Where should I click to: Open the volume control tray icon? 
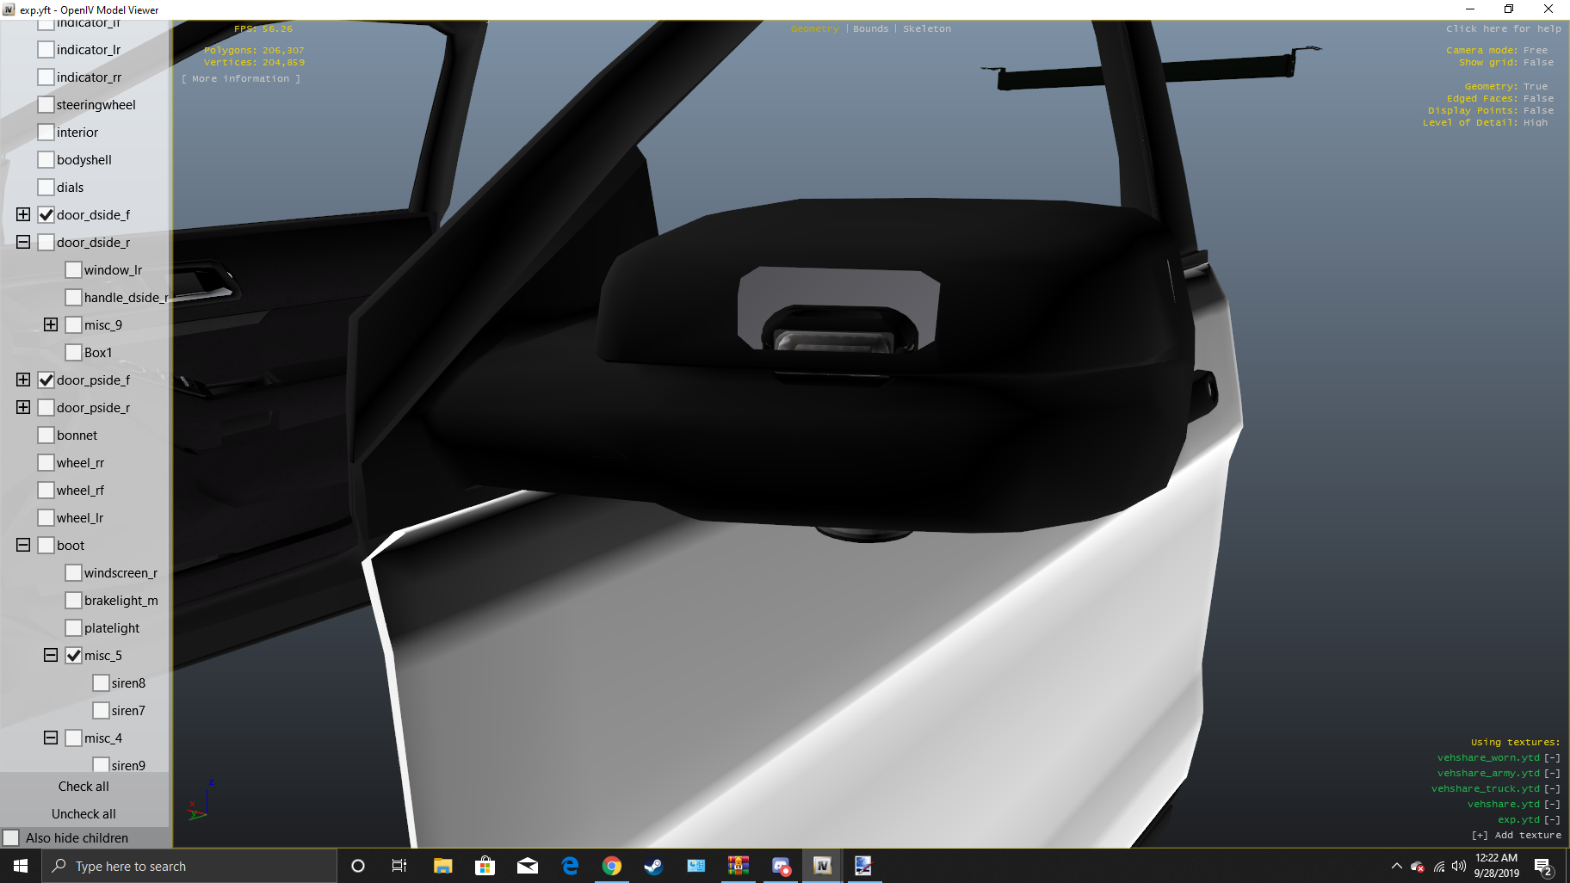click(1458, 867)
